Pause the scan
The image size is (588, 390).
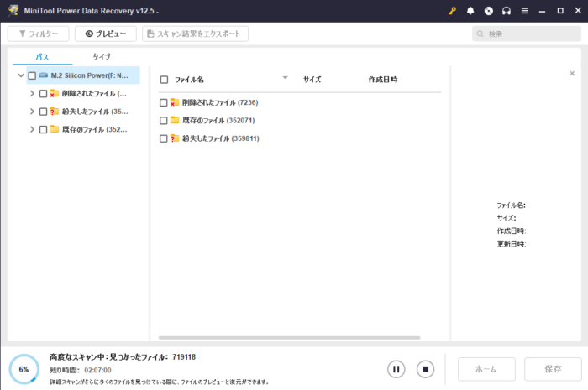[396, 369]
